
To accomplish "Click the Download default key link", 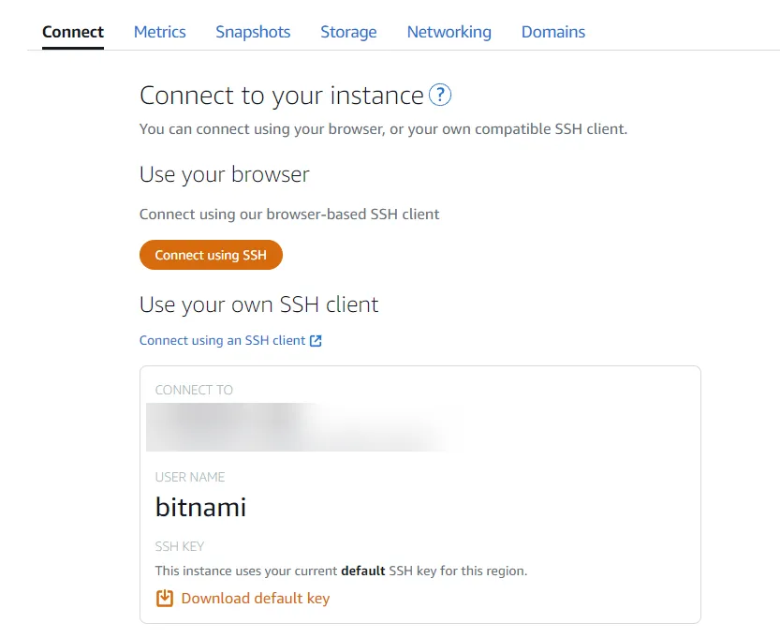I will pyautogui.click(x=255, y=598).
